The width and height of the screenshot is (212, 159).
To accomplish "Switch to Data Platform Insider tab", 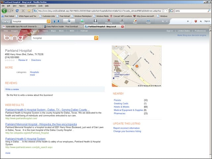I will (63, 26).
